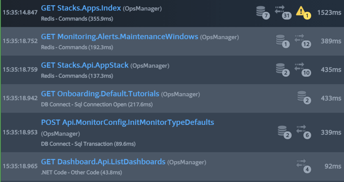
Task: Click the arrows icon showing 4 on ListDashboards
Action: (304, 167)
